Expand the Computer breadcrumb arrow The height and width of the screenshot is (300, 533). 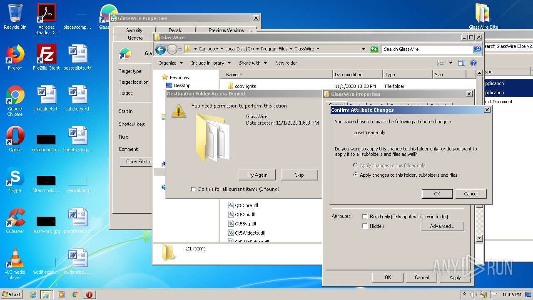(222, 49)
